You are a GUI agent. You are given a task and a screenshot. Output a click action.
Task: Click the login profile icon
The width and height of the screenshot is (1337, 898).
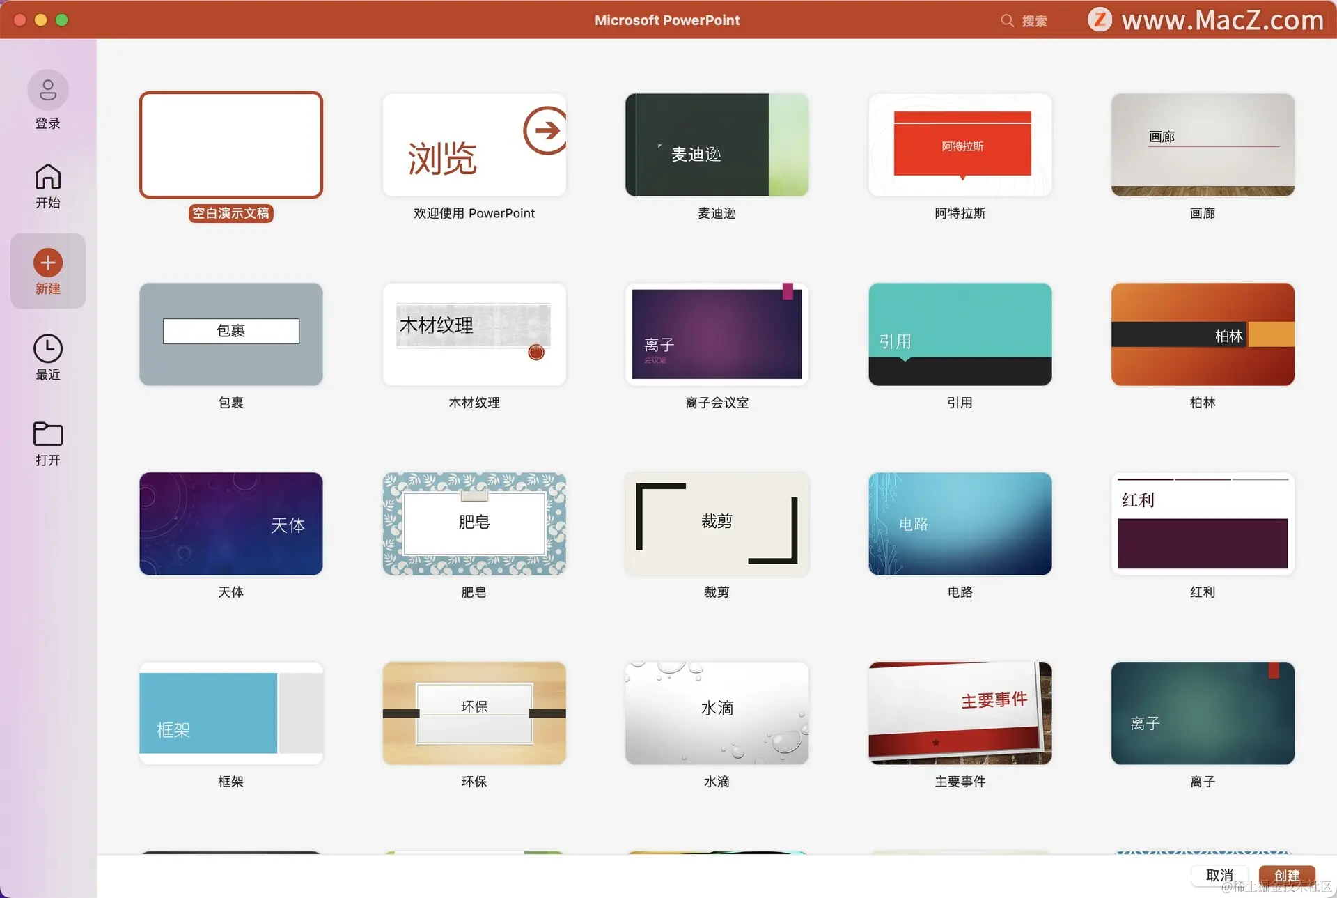tap(47, 90)
